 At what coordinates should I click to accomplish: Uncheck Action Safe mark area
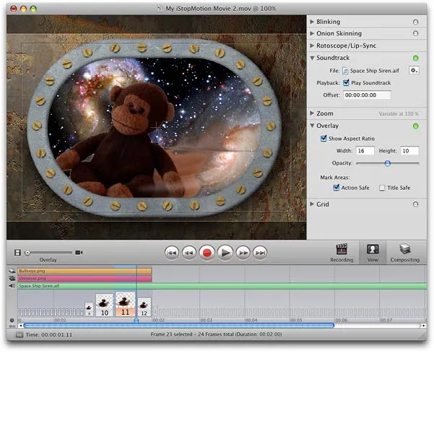(337, 187)
